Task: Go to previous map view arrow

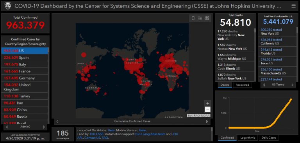Action: pos(57,122)
